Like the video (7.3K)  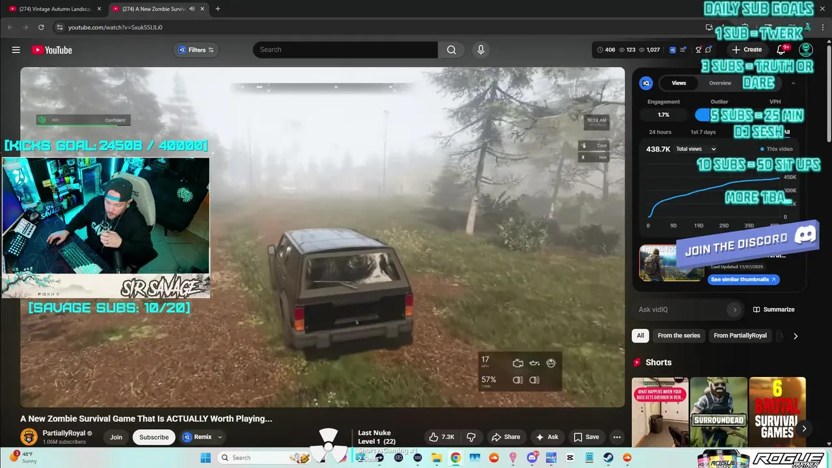tap(442, 437)
